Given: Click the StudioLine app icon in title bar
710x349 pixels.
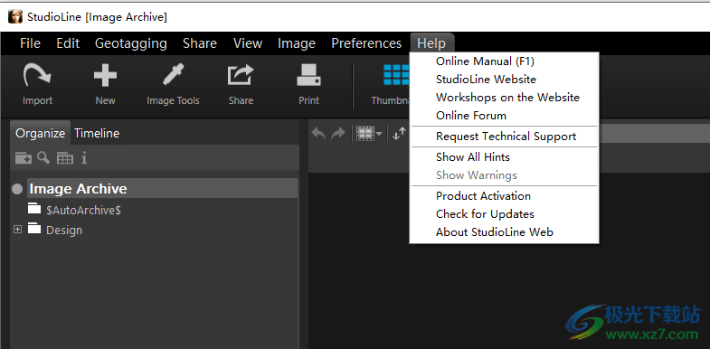Looking at the screenshot, I should pyautogui.click(x=15, y=17).
